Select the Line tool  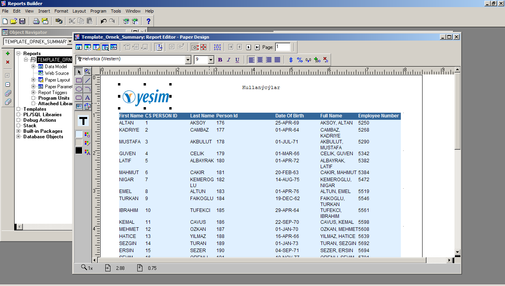pos(87,80)
